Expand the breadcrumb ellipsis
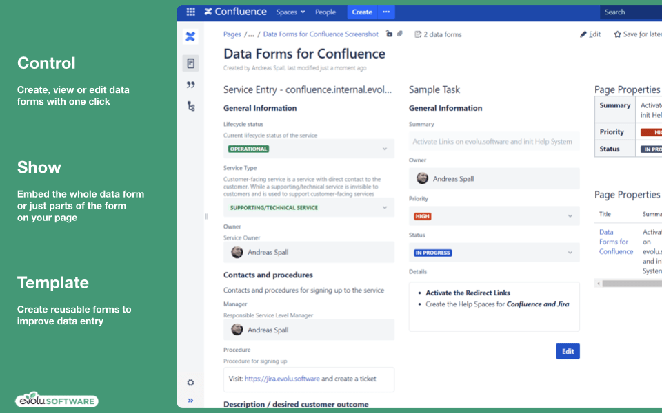Screen dimensions: 662x413 [x=251, y=34]
